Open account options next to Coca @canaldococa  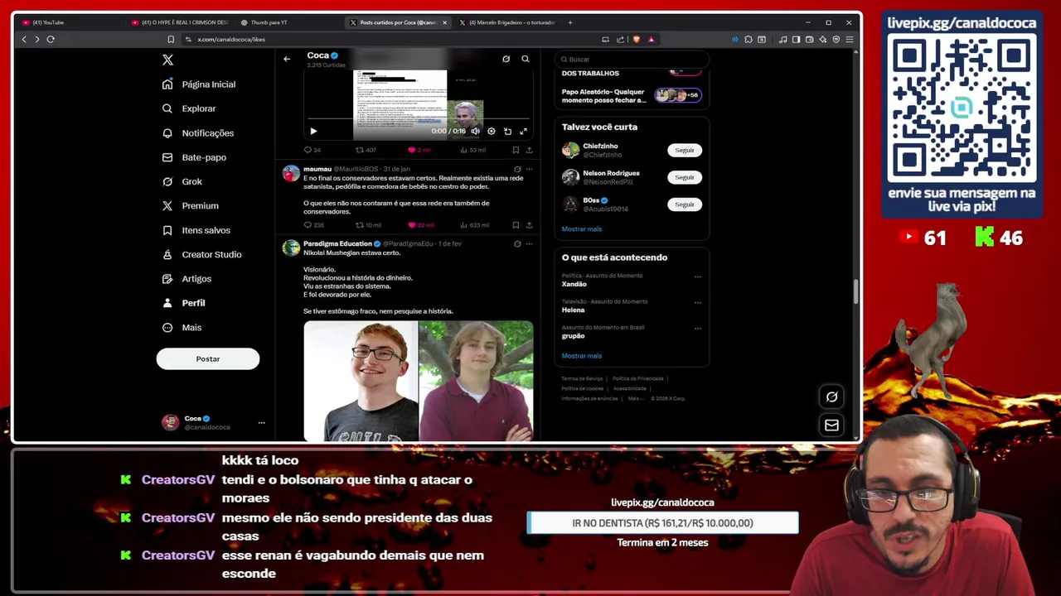(261, 422)
